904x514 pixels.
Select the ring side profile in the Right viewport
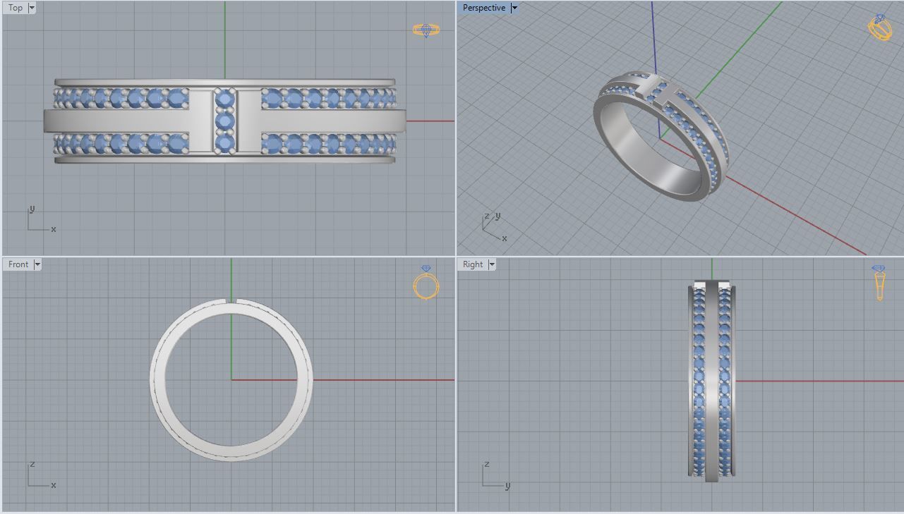(712, 381)
